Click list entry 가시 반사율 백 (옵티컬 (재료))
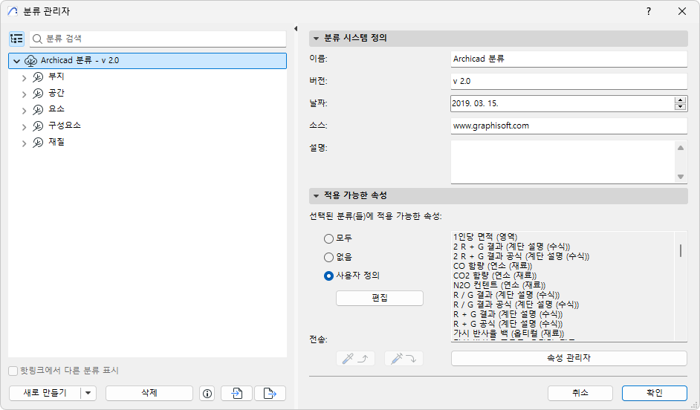This screenshot has width=700, height=410. point(508,333)
